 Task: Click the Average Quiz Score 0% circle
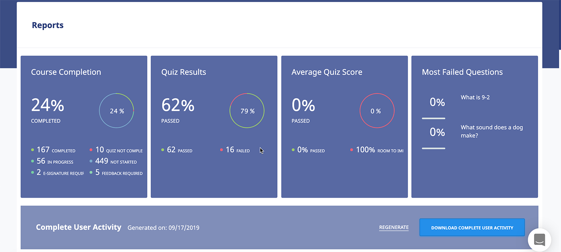click(377, 111)
